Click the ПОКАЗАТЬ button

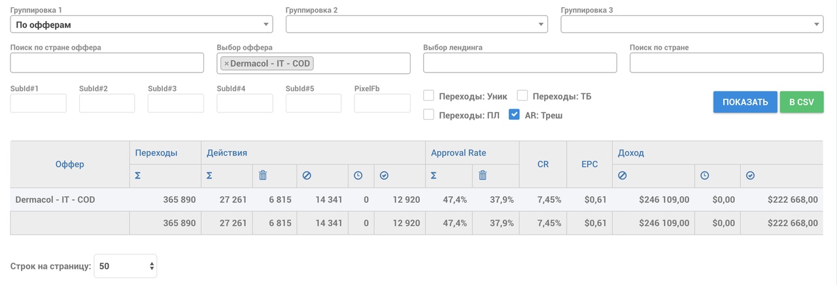pos(745,102)
